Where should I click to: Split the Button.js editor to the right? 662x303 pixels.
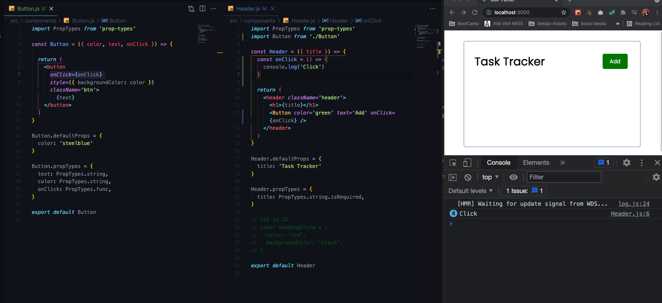[x=203, y=8]
